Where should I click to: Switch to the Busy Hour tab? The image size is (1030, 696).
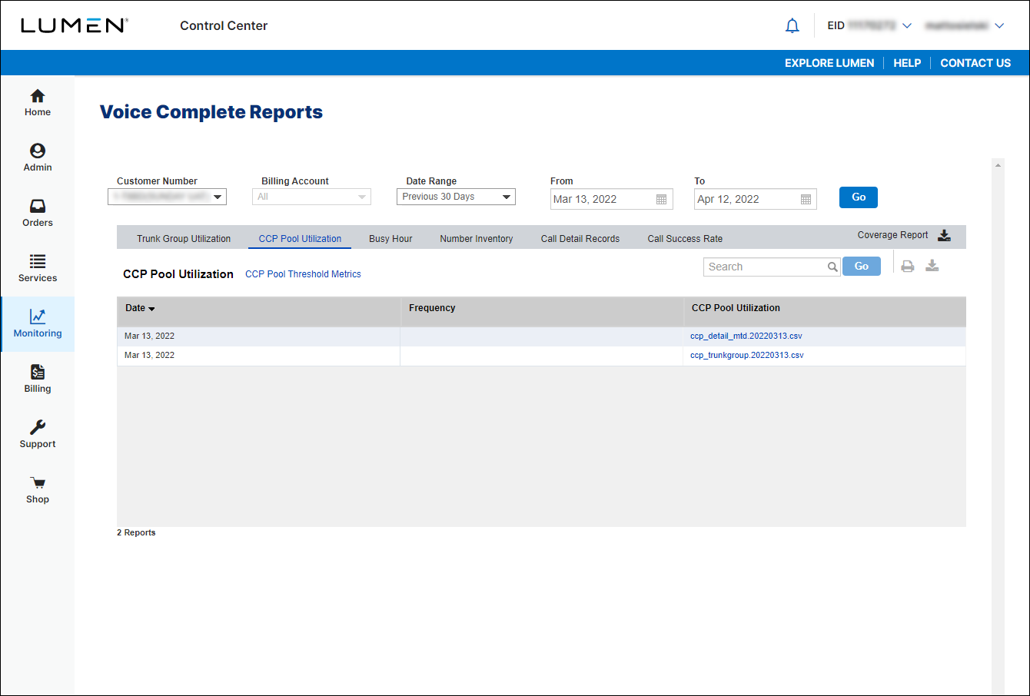390,239
